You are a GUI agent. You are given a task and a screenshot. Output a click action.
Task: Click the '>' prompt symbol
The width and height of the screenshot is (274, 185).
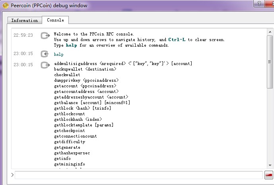[x=12, y=175]
